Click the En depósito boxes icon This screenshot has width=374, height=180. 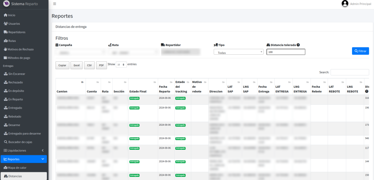tap(6, 91)
